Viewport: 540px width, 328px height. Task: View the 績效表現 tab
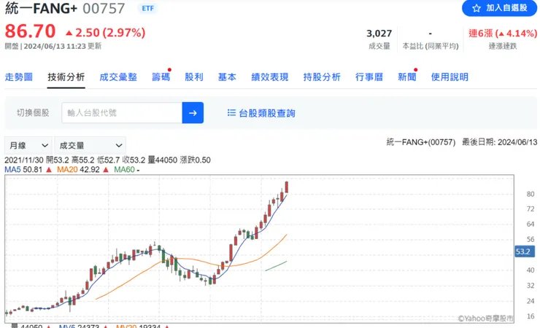click(x=270, y=77)
